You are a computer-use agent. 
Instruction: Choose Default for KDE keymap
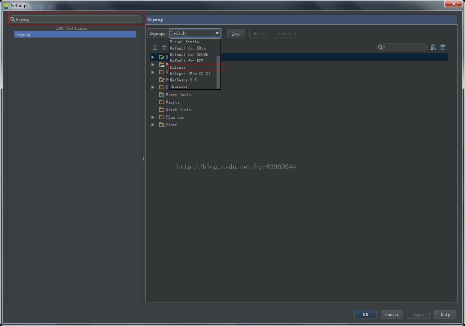coord(193,61)
